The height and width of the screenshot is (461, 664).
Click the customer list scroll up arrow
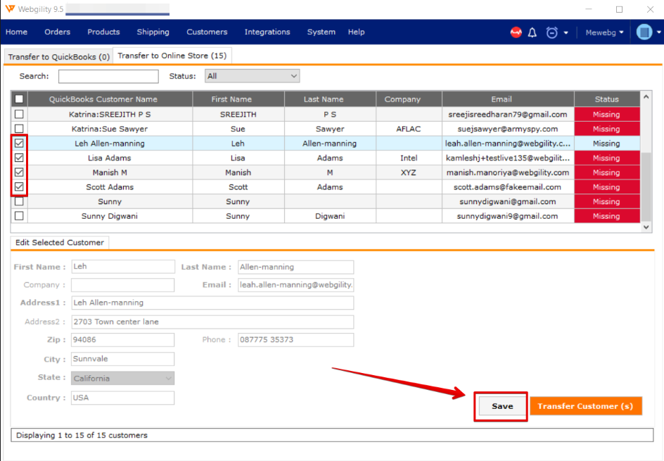click(x=646, y=96)
